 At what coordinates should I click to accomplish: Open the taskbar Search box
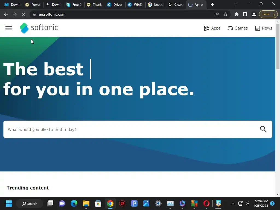tap(30, 203)
